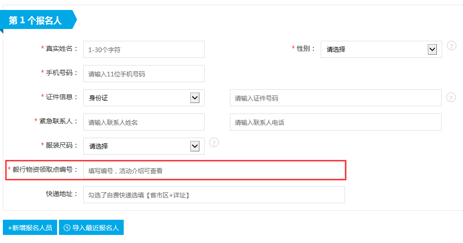Open the 性别 dropdown arrow
463x243 pixels.
click(432, 49)
